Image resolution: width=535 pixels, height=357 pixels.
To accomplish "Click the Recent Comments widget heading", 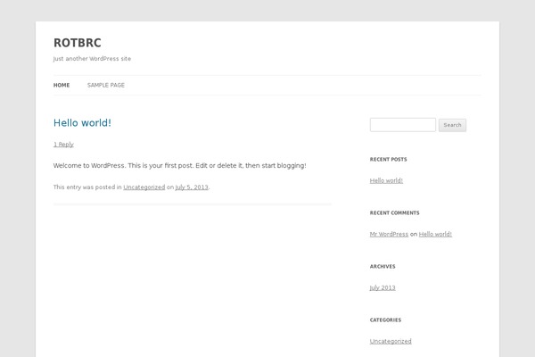I will click(394, 212).
